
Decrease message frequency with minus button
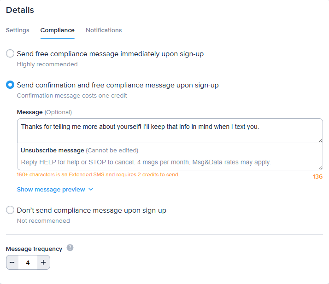pyautogui.click(x=12, y=262)
